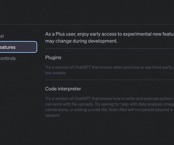Click the 'may change during development.' text line
The width and height of the screenshot is (174, 145).
pyautogui.click(x=81, y=41)
